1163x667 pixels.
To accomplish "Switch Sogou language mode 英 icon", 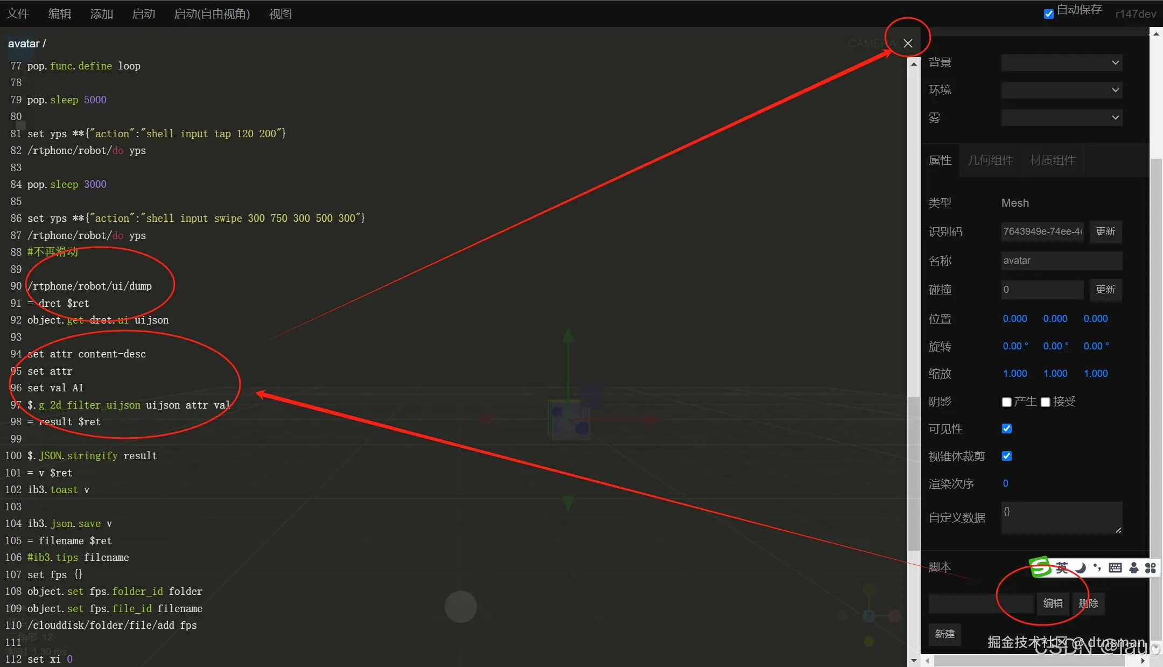I will tap(1062, 567).
